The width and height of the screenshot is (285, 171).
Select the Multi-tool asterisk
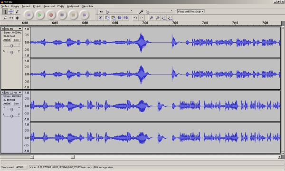[x=17, y=18]
